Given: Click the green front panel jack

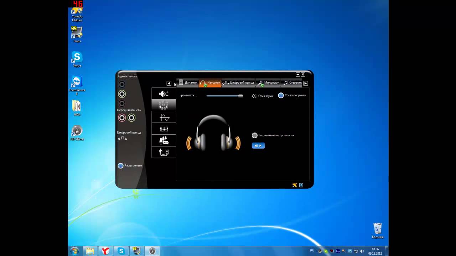Looking at the screenshot, I should [x=131, y=118].
